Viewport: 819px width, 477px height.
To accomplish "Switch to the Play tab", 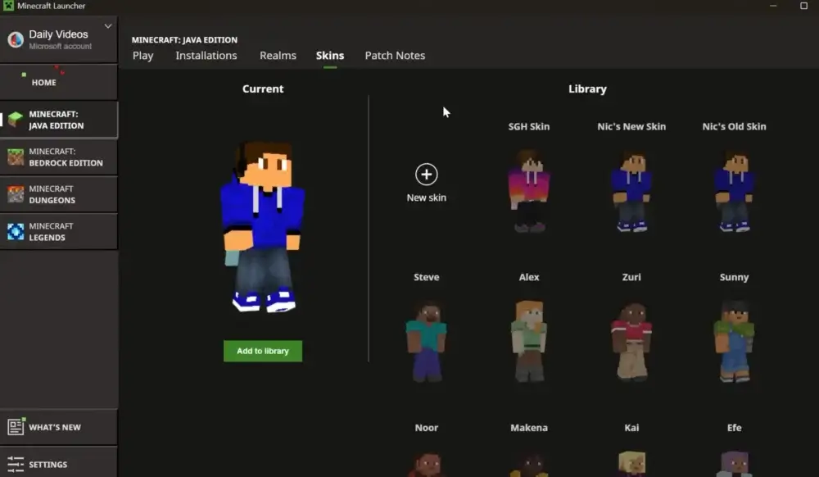I will point(143,56).
